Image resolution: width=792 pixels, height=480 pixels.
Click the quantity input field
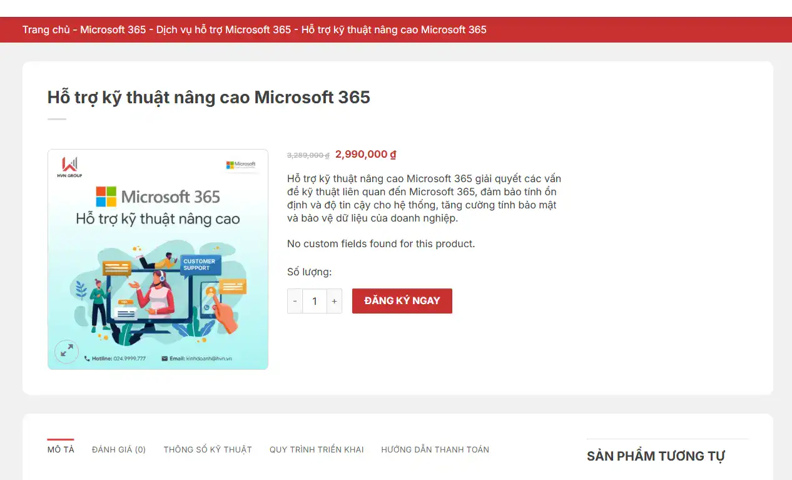tap(314, 301)
